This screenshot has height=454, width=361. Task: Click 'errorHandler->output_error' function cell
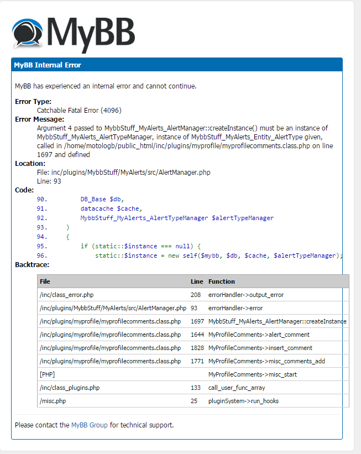click(246, 295)
